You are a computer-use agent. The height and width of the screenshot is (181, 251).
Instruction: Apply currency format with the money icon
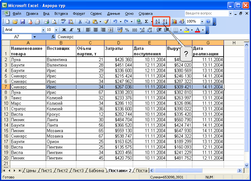pyautogui.click(x=120, y=30)
